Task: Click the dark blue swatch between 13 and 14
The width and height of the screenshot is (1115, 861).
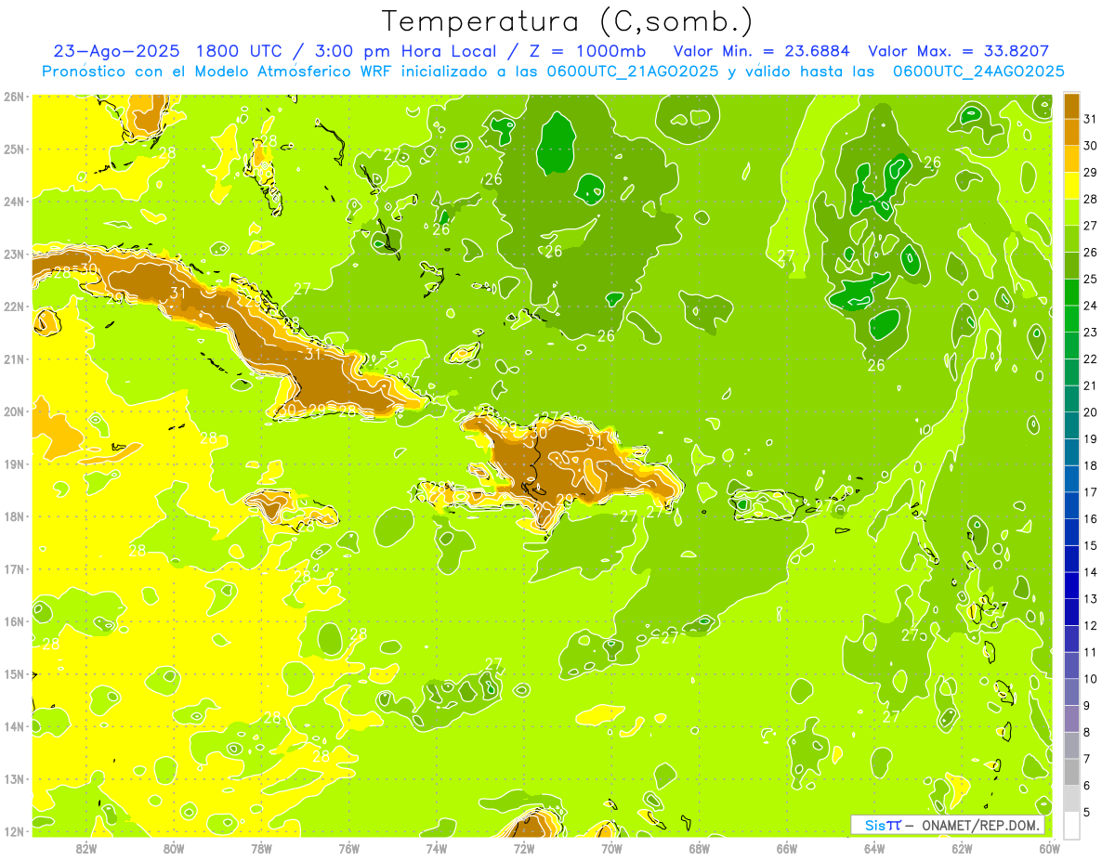Action: 1071,585
